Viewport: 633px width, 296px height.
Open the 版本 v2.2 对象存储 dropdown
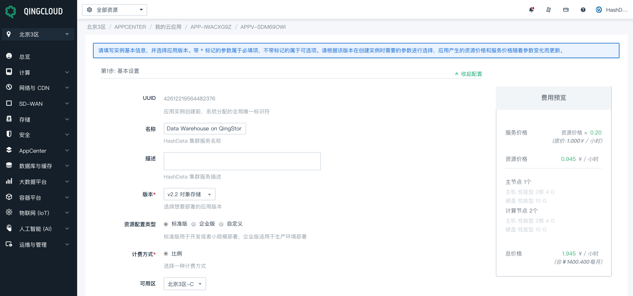[x=190, y=194]
